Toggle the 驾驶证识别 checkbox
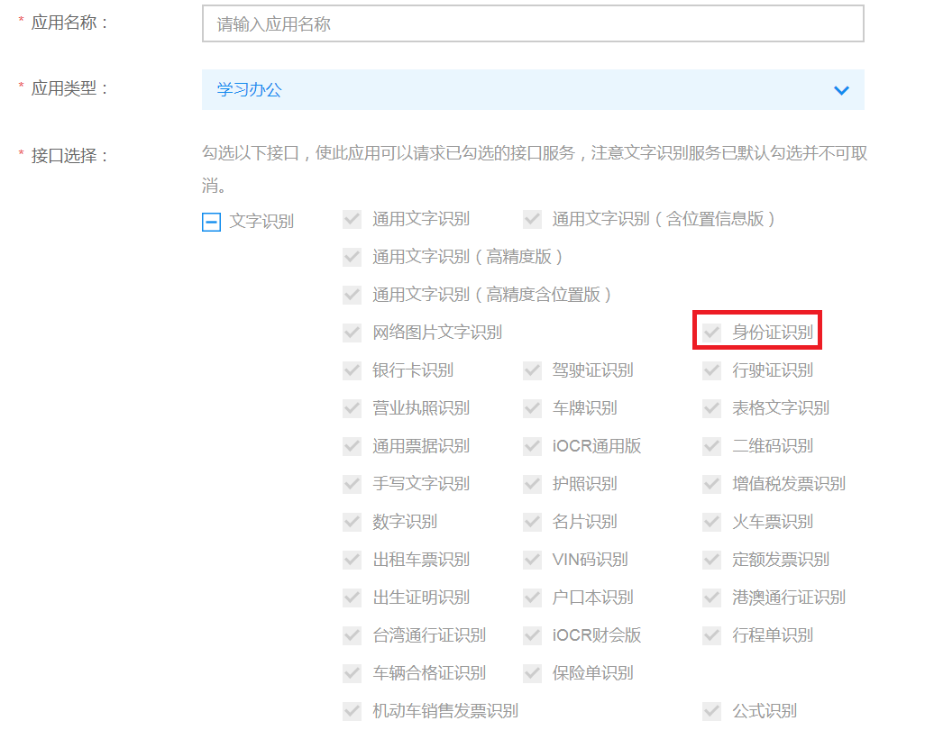This screenshot has height=730, width=934. (x=532, y=370)
